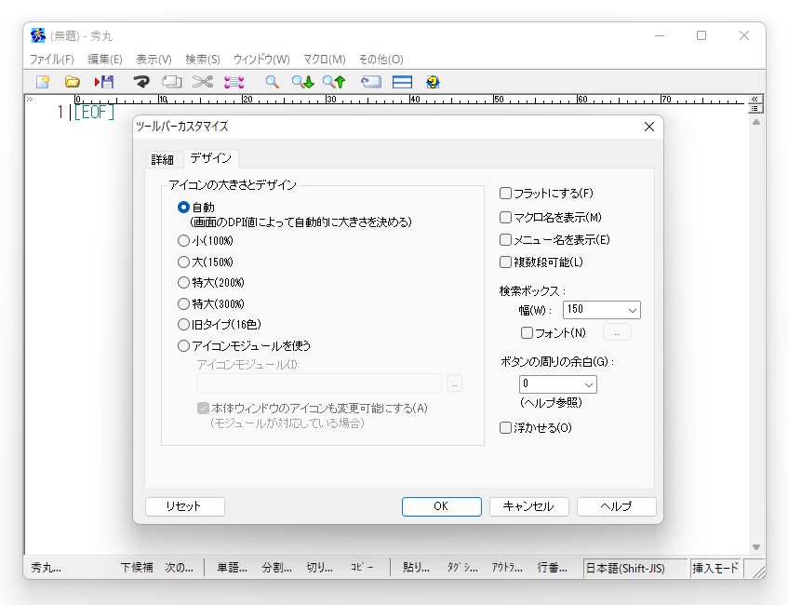Enable the マクロ名を表示(M) checkbox
This screenshot has width=788, height=605.
[505, 217]
